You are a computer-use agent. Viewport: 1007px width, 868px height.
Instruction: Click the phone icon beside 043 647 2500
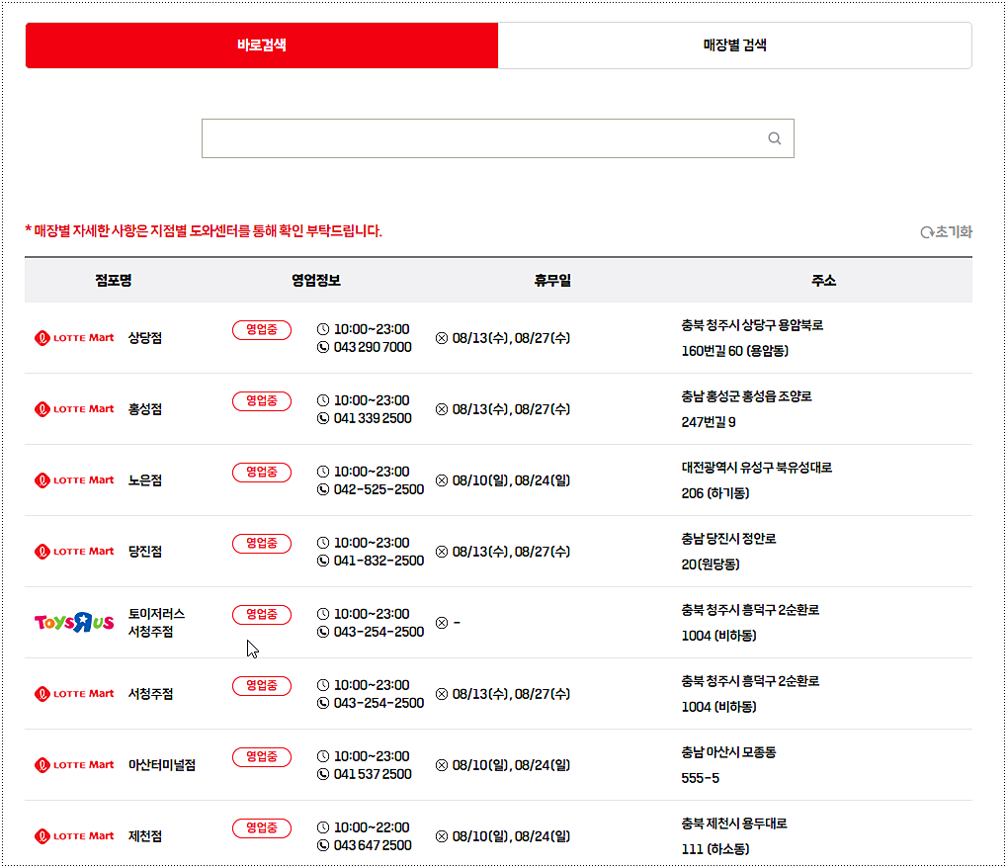(x=323, y=846)
